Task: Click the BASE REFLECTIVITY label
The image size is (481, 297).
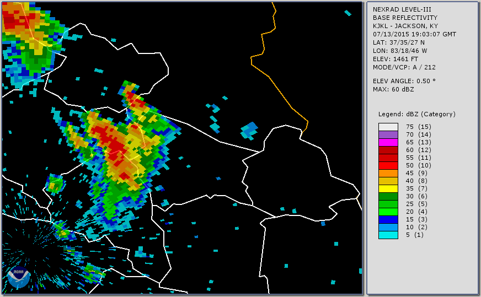Action: (405, 18)
